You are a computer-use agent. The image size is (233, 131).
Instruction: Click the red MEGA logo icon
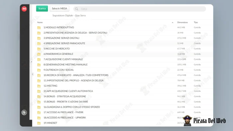[24, 9]
